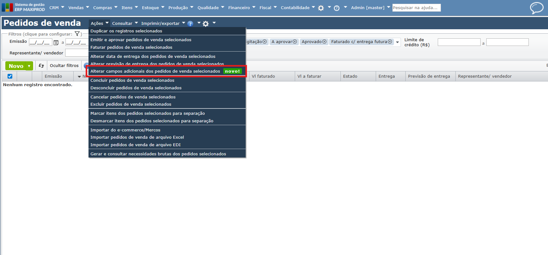Open the Admin [master] user menu
The image size is (548, 255).
(x=370, y=8)
